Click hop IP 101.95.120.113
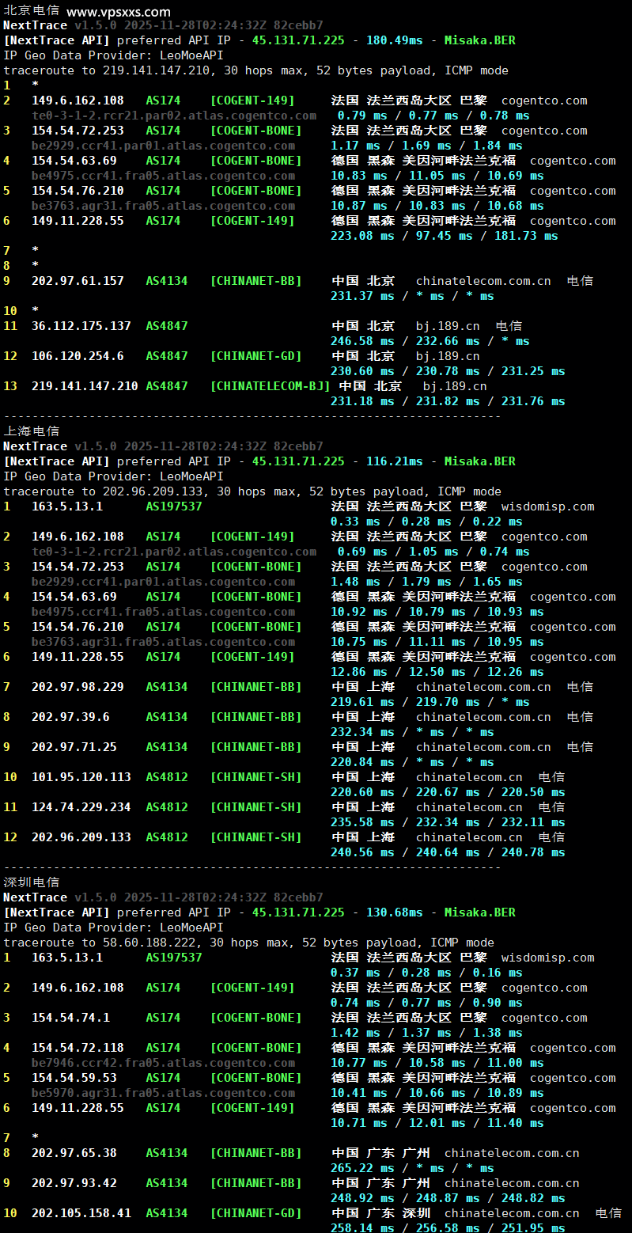 (81, 777)
